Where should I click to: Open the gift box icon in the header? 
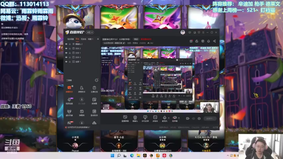click(191, 41)
